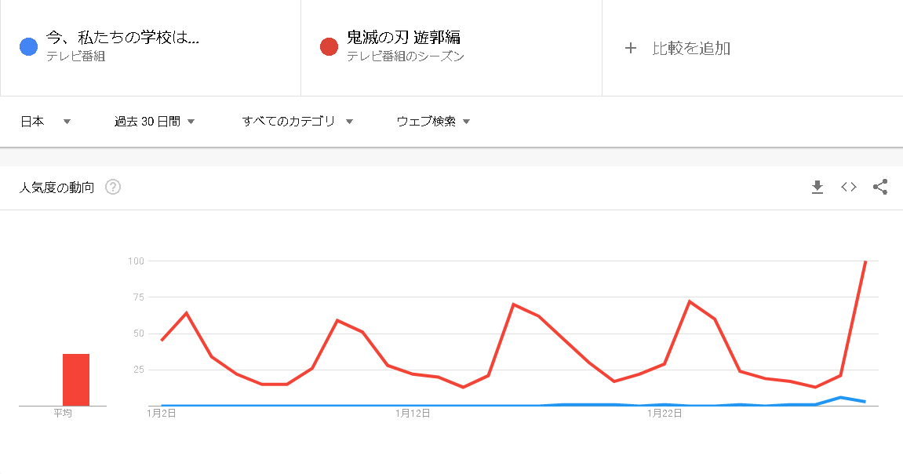Click 比較を追加 to add a comparison

pyautogui.click(x=691, y=49)
